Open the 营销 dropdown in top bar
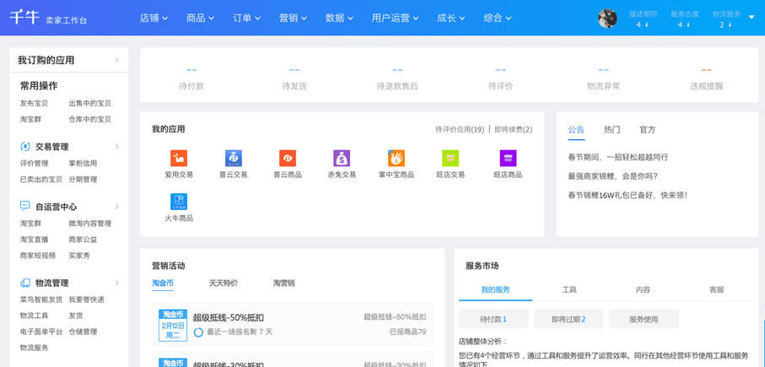Screen dimensions: 765x367 click(293, 18)
